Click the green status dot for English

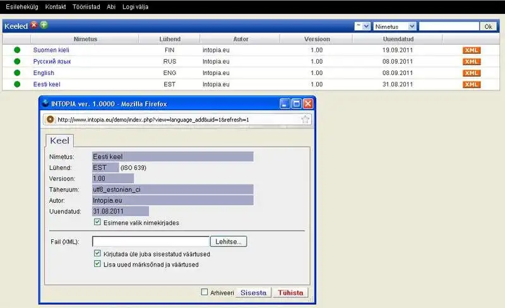click(17, 72)
